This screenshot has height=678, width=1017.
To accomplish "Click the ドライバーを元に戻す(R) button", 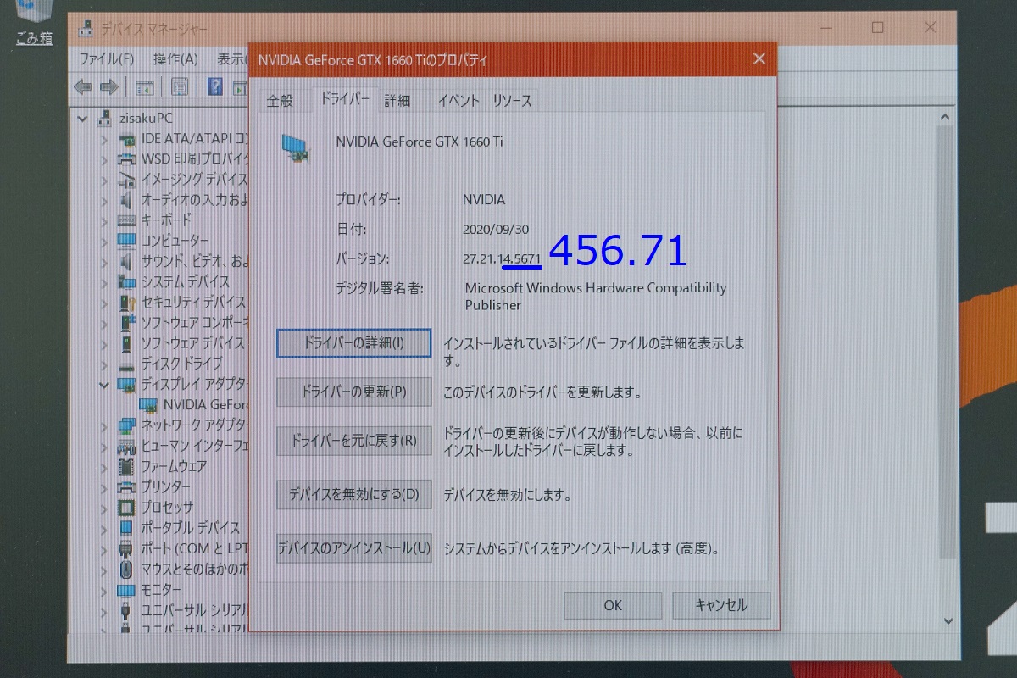I will coord(353,441).
